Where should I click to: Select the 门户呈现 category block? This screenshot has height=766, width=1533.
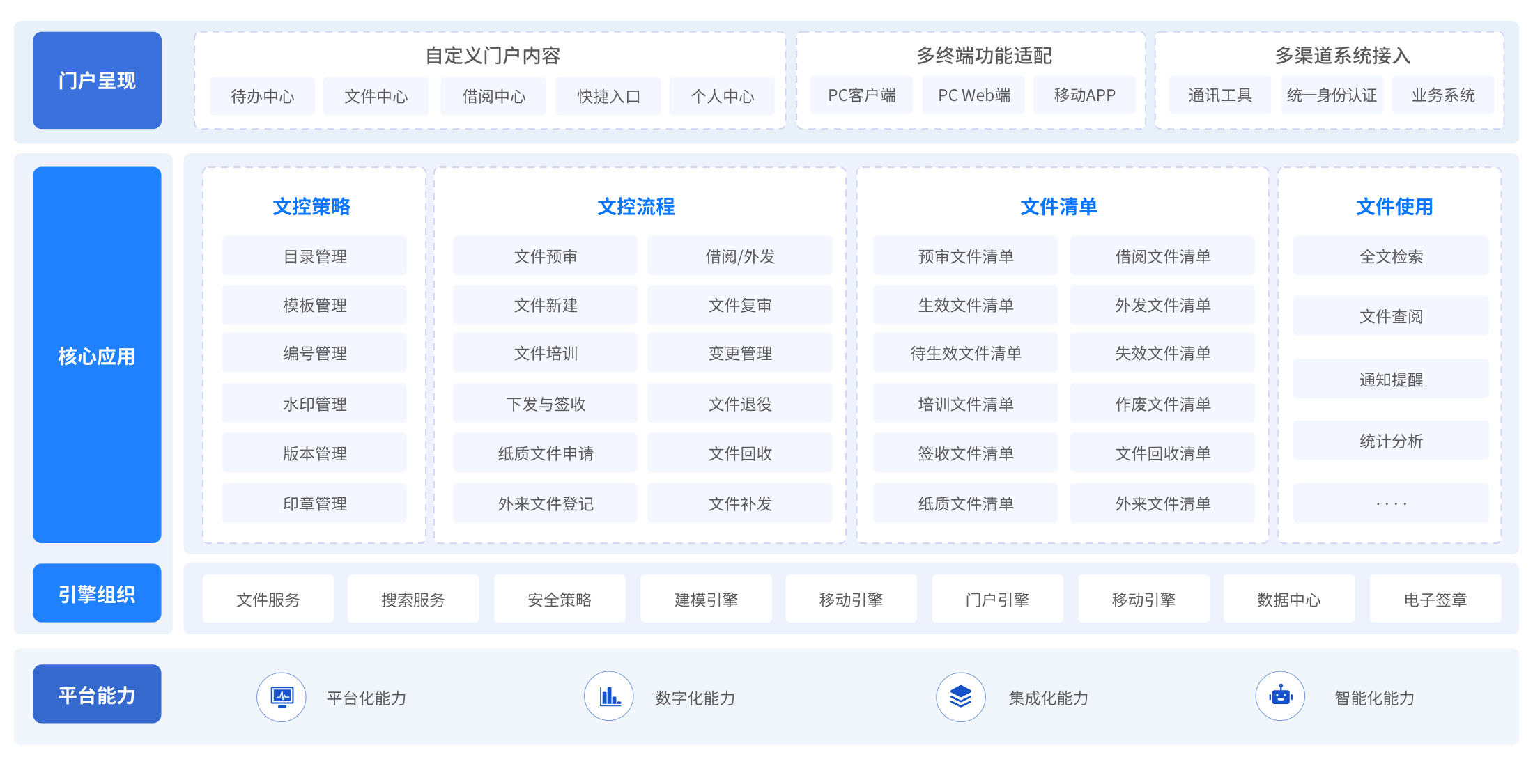coord(97,80)
